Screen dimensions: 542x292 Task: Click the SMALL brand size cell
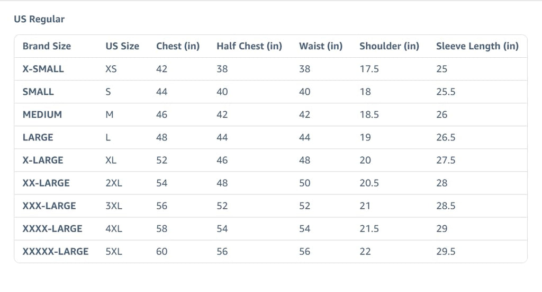pyautogui.click(x=38, y=92)
